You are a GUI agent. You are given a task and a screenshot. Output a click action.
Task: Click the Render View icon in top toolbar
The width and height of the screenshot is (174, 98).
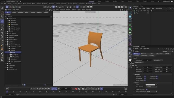(x=116, y=7)
